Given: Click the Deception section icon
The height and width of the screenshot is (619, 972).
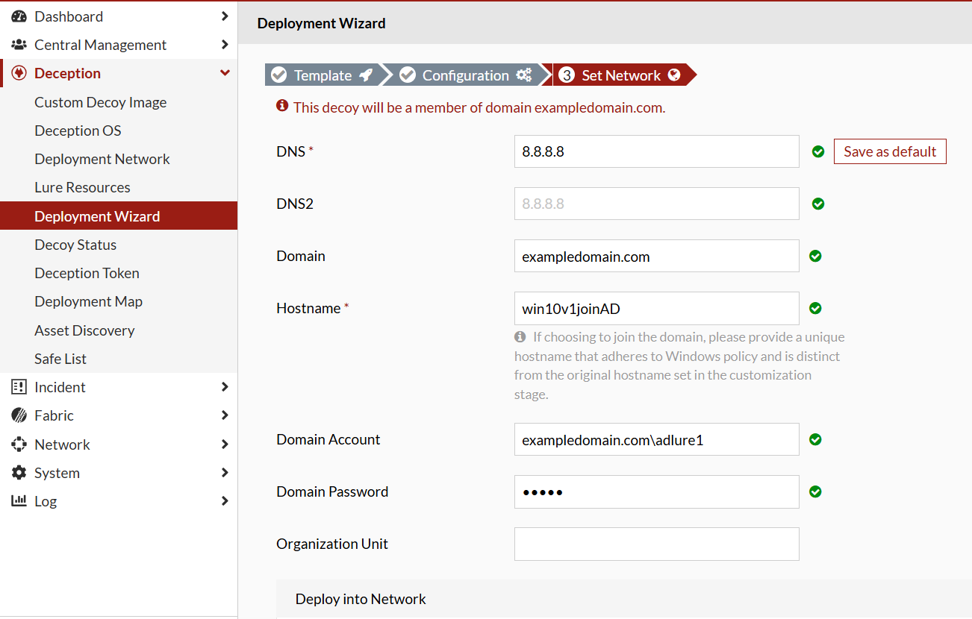Looking at the screenshot, I should pyautogui.click(x=19, y=73).
